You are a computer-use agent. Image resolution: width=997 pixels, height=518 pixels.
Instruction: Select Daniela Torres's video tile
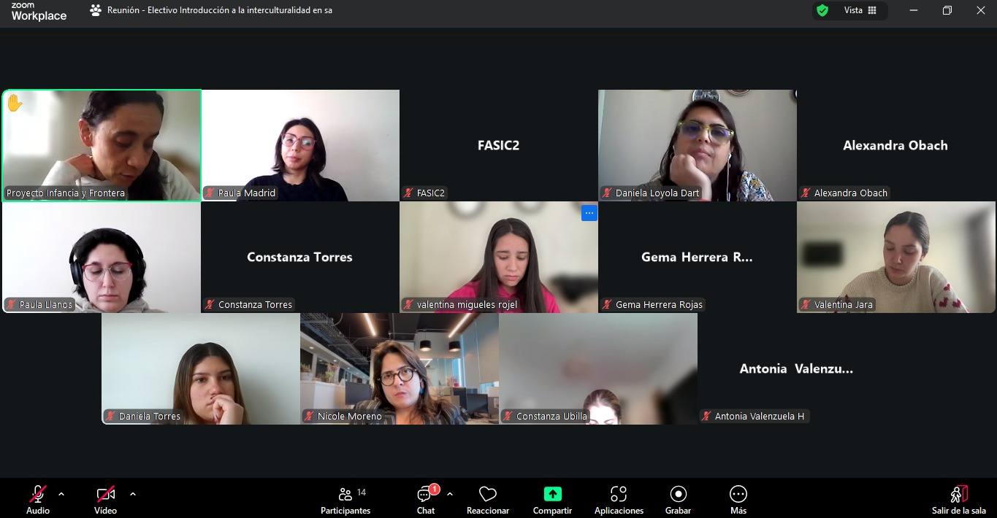coord(201,368)
